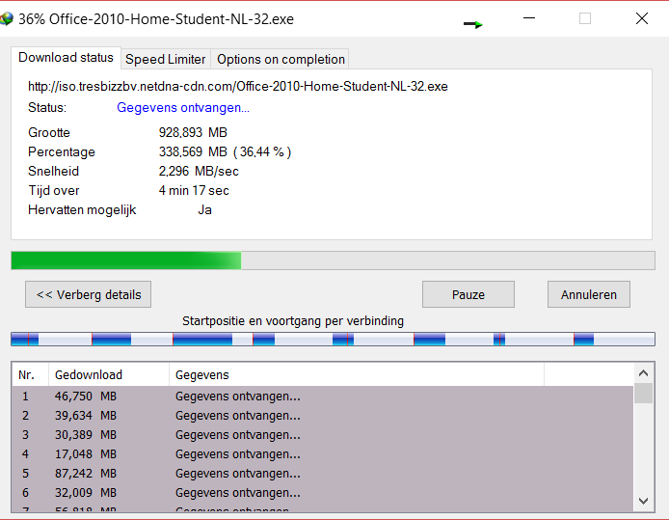Close the download window
Viewport: 669px width, 520px height.
[642, 18]
